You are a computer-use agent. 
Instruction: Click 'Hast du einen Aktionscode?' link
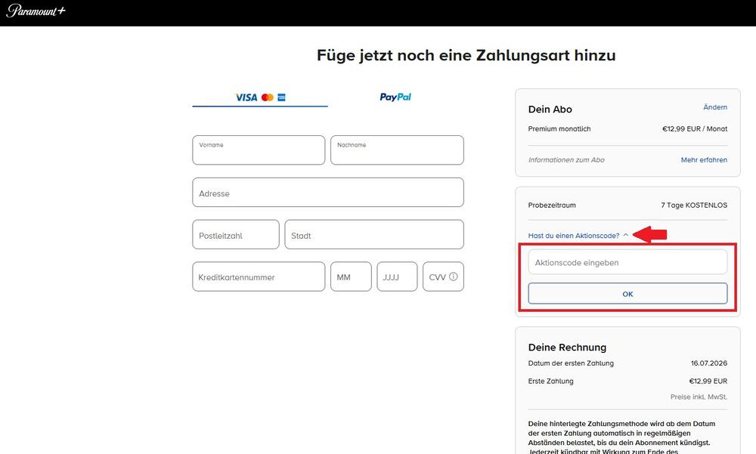(574, 236)
